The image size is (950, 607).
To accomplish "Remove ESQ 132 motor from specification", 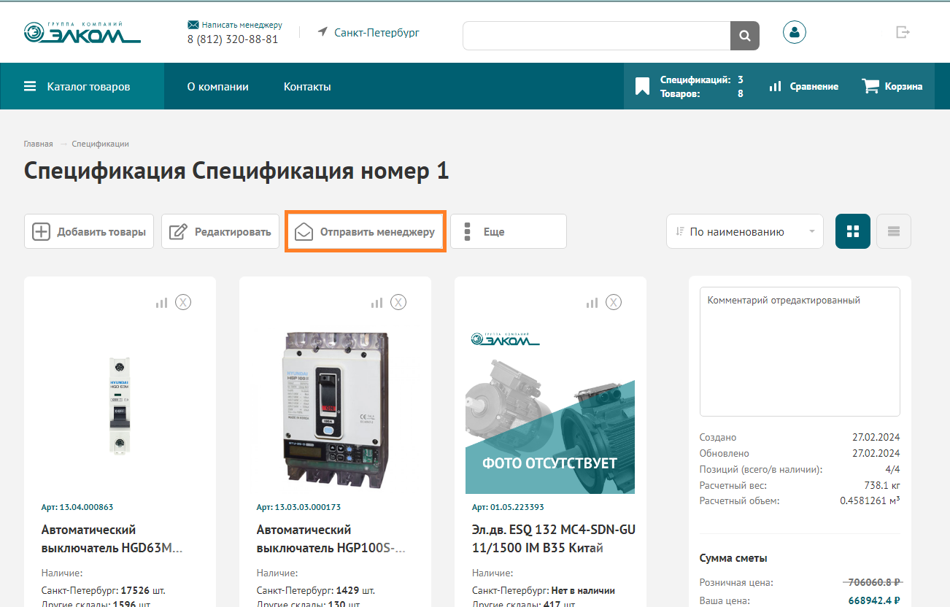I will (x=614, y=302).
